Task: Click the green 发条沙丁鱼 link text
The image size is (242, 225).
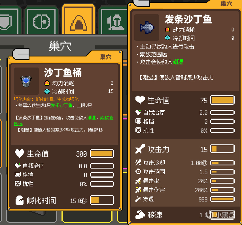Action: 61,105
